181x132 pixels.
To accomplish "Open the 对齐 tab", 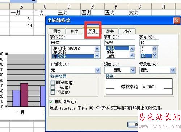I will click(127, 31).
